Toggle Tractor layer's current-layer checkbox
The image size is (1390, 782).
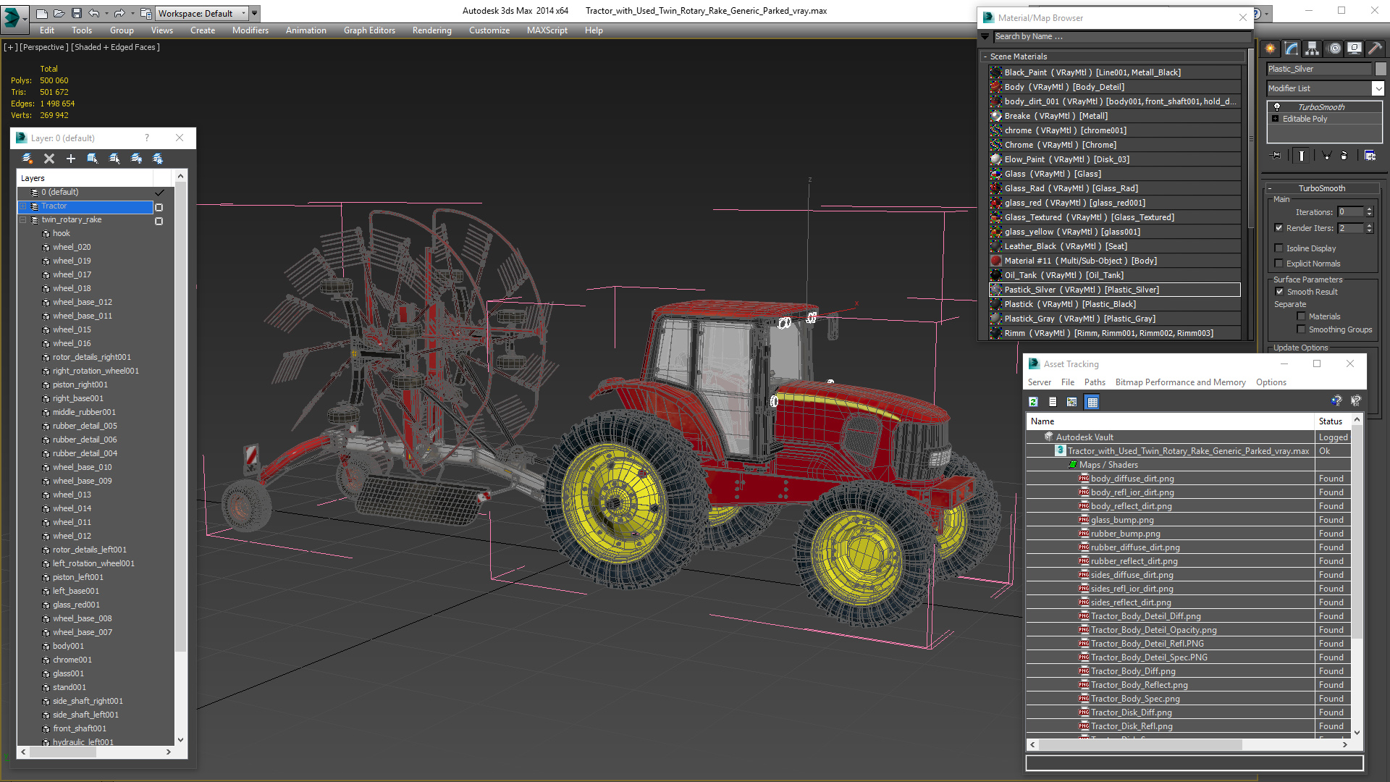coord(159,207)
